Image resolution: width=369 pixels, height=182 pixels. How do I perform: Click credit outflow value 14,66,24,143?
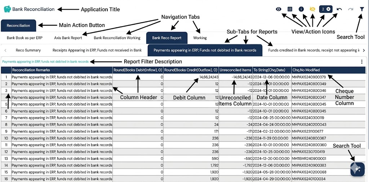pos(209,77)
